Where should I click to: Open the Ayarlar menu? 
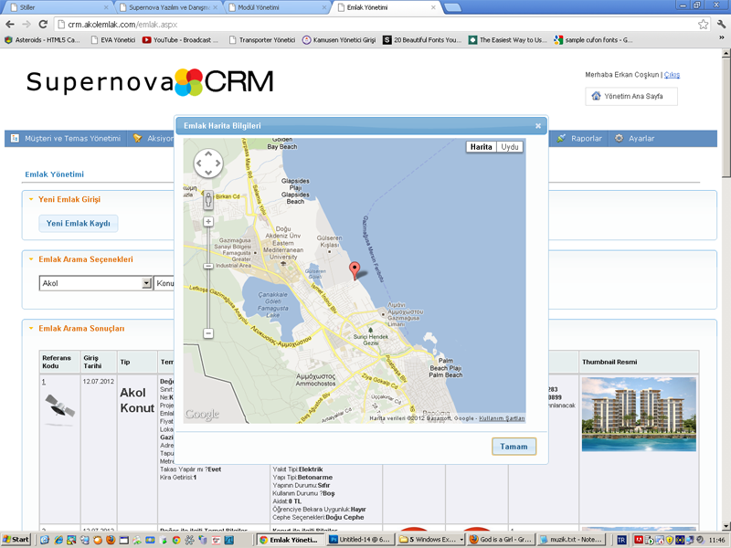coord(634,139)
